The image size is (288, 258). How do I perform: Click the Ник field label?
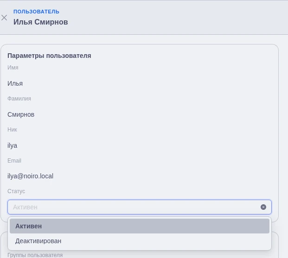pos(12,130)
